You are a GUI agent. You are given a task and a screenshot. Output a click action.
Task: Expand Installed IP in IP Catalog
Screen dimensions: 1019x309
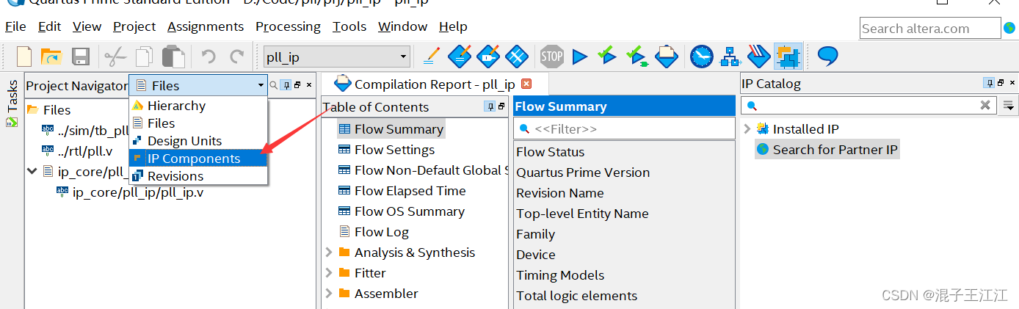pyautogui.click(x=747, y=129)
